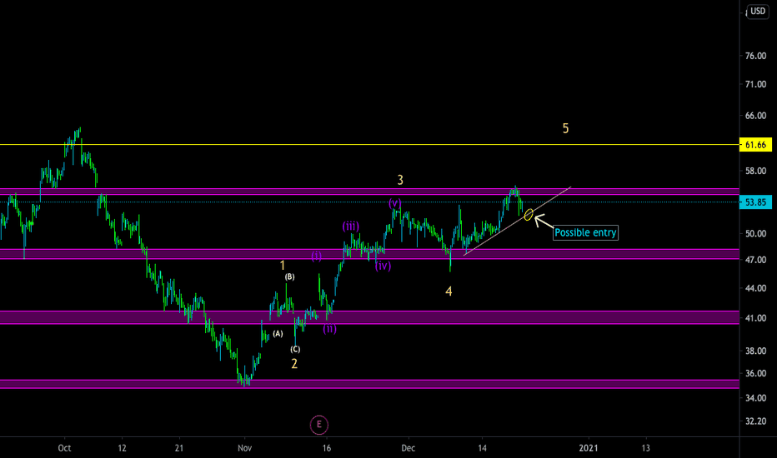Click the 58.00 price axis level
Viewport: 777px width, 458px height.
click(755, 171)
